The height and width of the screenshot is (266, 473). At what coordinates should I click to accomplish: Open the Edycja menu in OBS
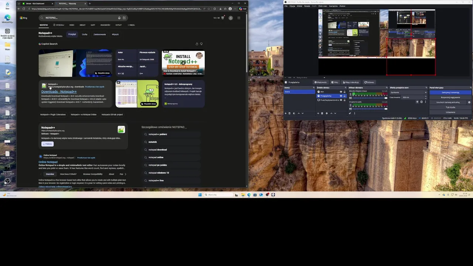(x=292, y=6)
